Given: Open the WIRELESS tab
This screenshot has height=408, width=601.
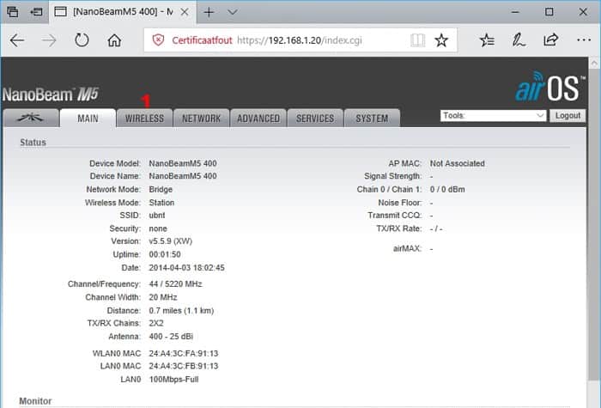Looking at the screenshot, I should (144, 119).
